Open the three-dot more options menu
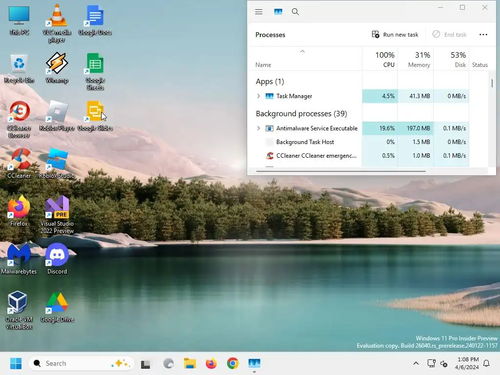Image resolution: width=500 pixels, height=375 pixels. pos(483,35)
